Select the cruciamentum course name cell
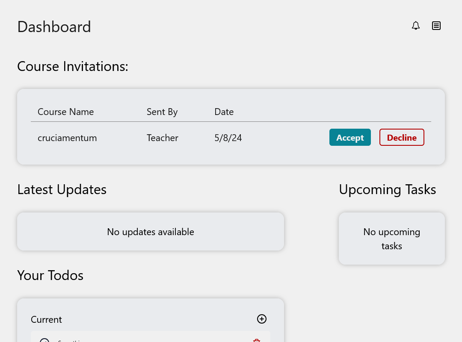 pyautogui.click(x=67, y=138)
